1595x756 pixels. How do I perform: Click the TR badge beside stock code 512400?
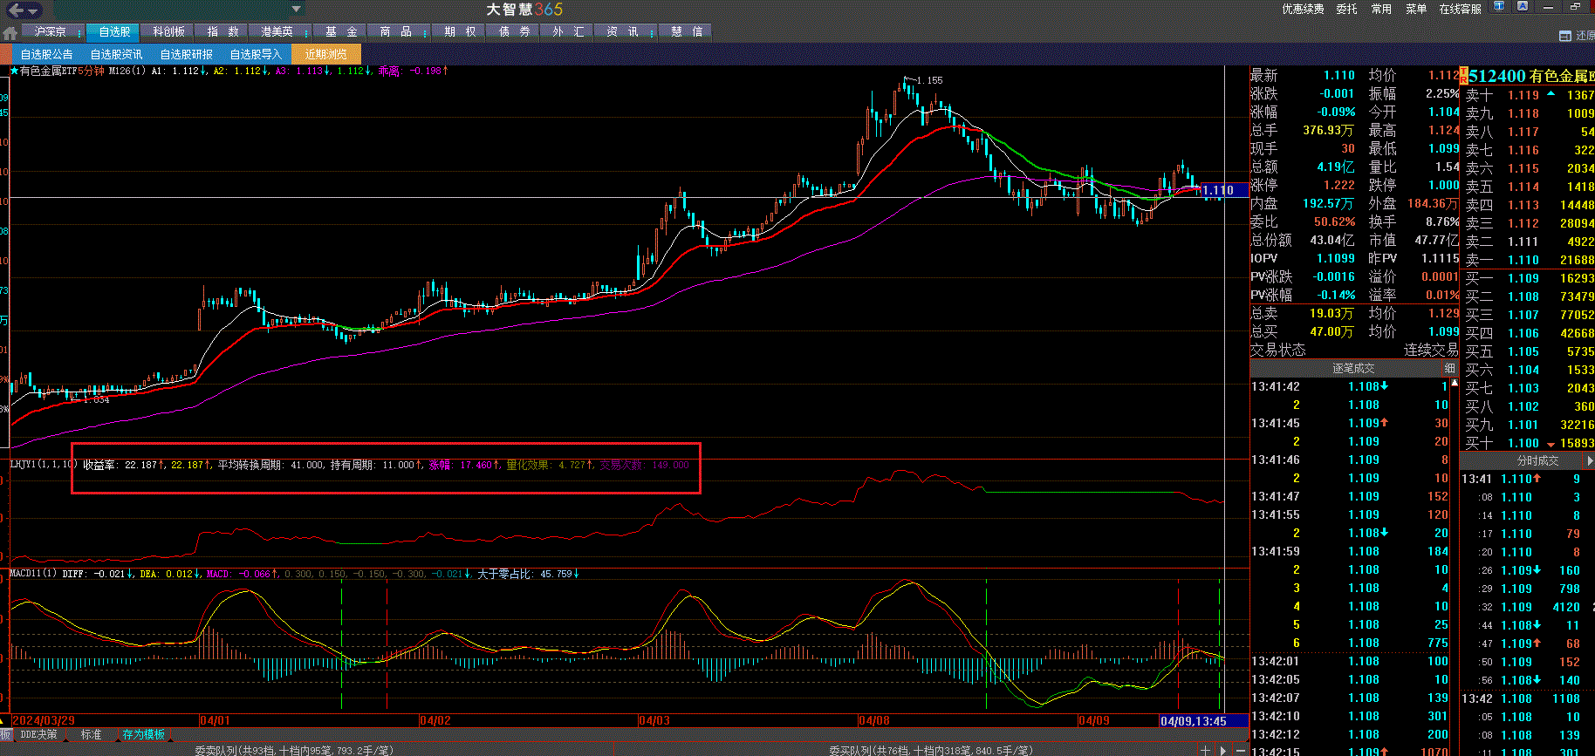1463,77
